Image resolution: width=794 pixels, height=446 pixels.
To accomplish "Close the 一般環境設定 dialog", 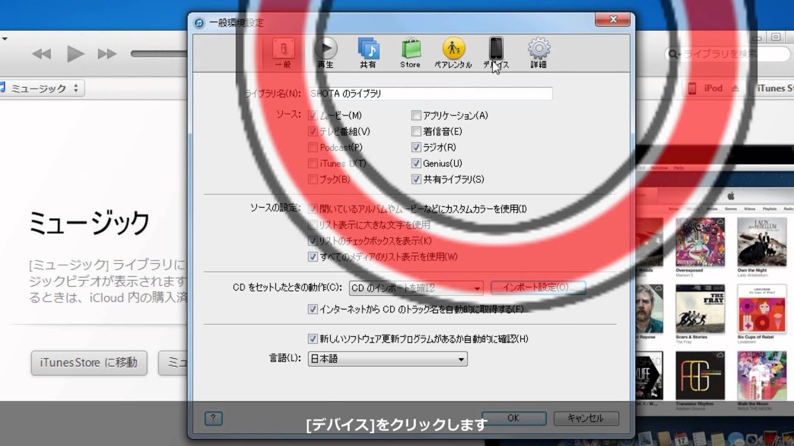I will click(x=613, y=20).
